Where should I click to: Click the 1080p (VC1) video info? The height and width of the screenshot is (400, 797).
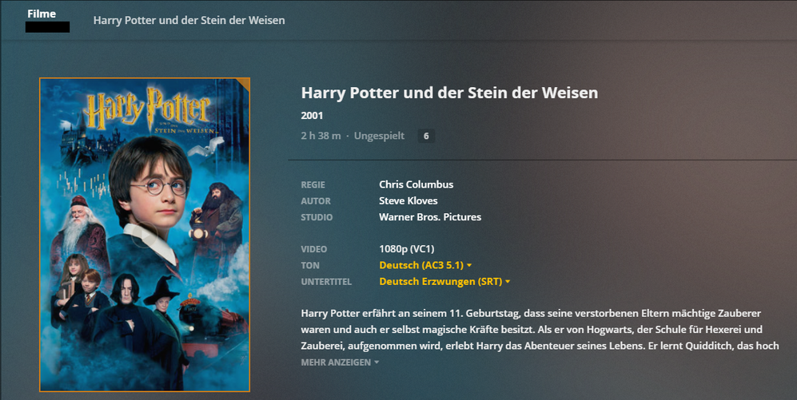(407, 249)
